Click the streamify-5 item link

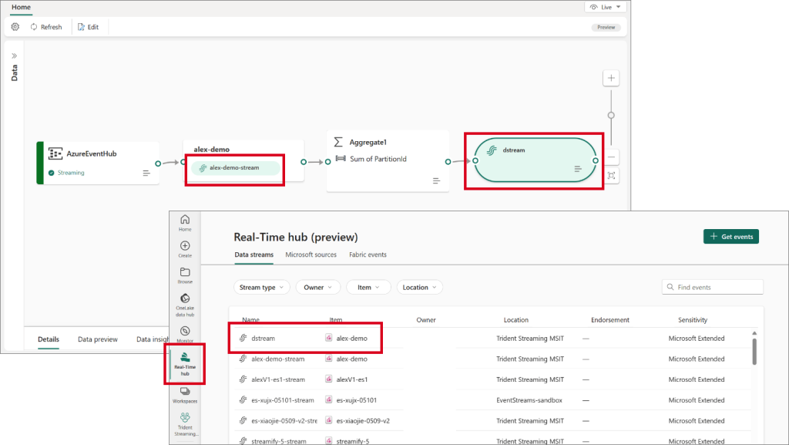(353, 441)
